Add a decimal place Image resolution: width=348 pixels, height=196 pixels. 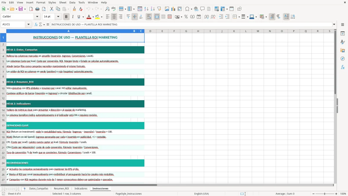pos(206,17)
